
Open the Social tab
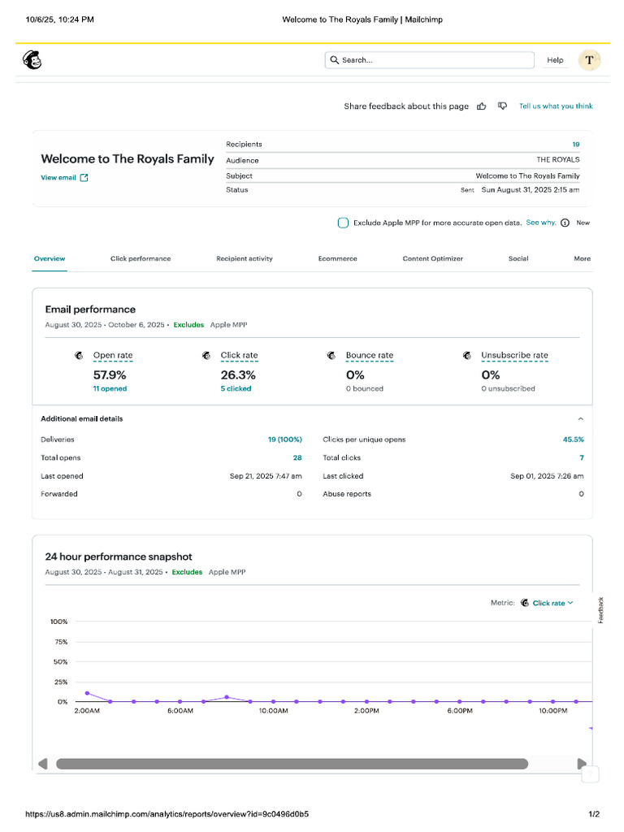(x=518, y=258)
